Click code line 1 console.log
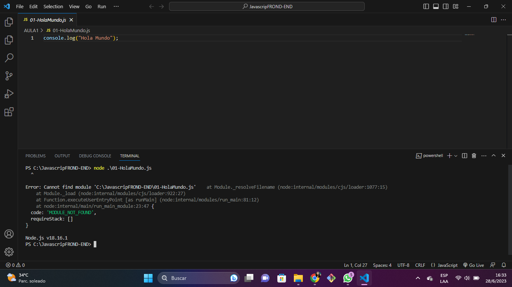The height and width of the screenshot is (287, 512). 81,38
